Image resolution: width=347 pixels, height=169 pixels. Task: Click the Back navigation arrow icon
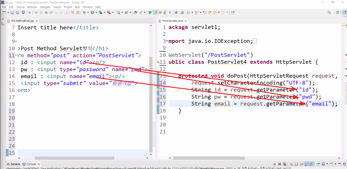point(215,12)
